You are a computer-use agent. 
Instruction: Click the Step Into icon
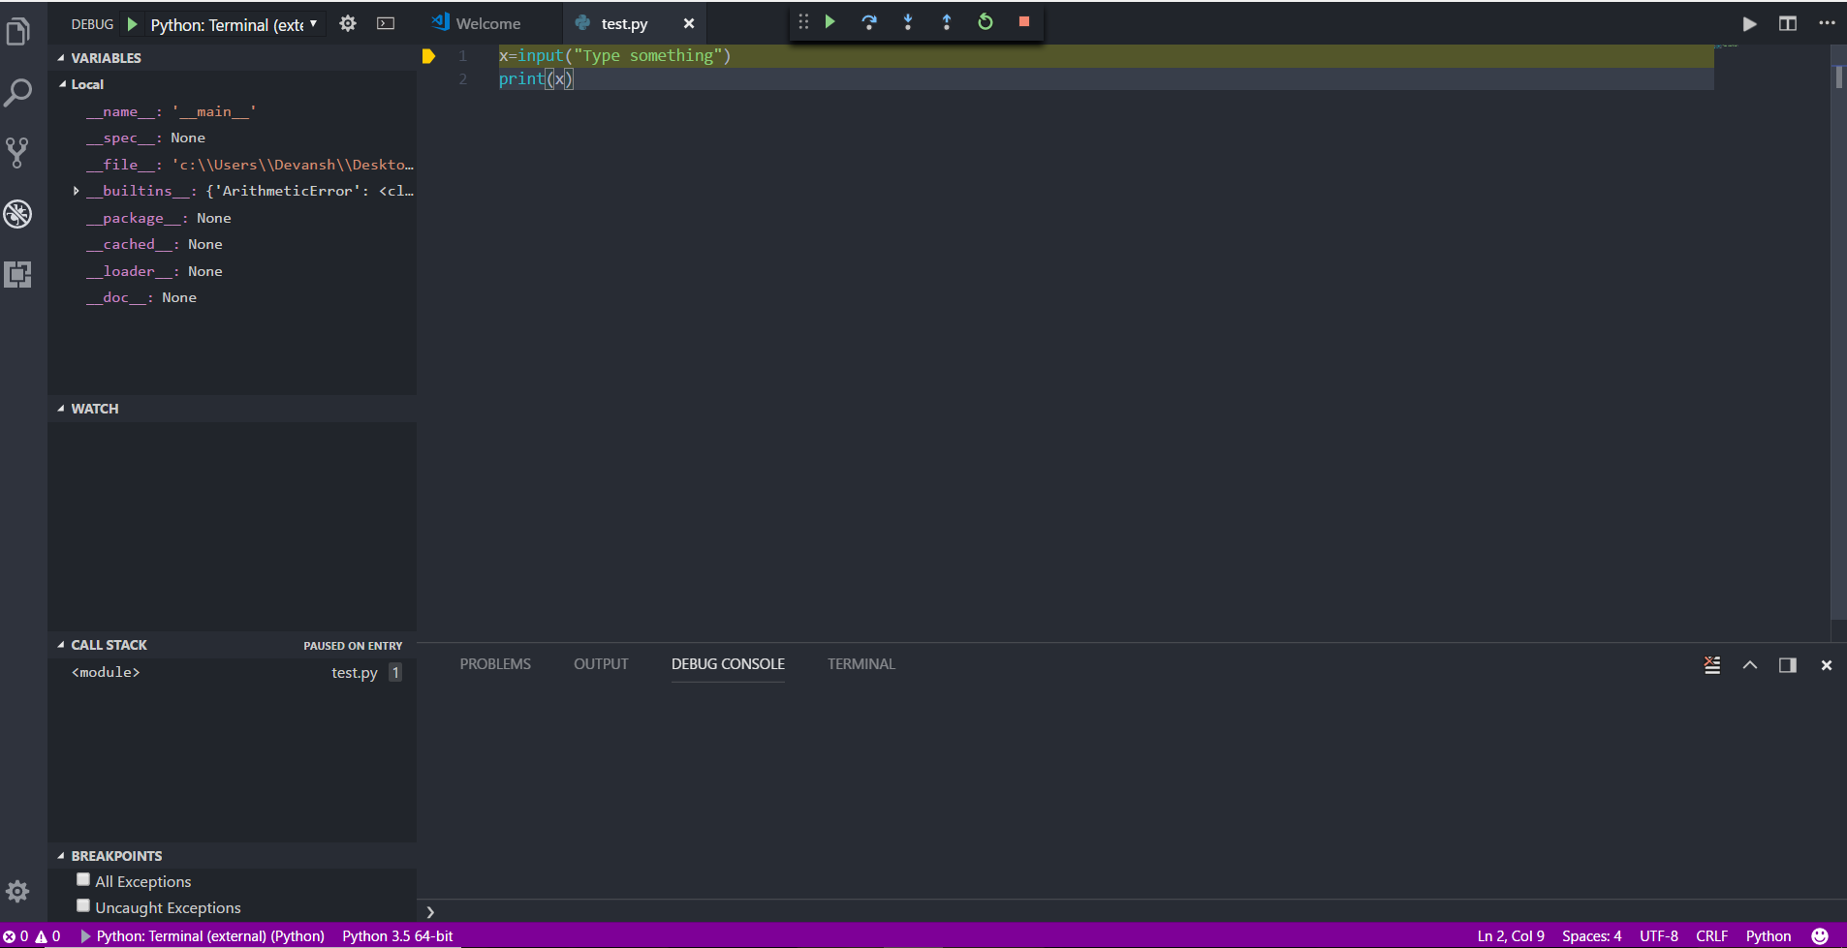point(907,21)
